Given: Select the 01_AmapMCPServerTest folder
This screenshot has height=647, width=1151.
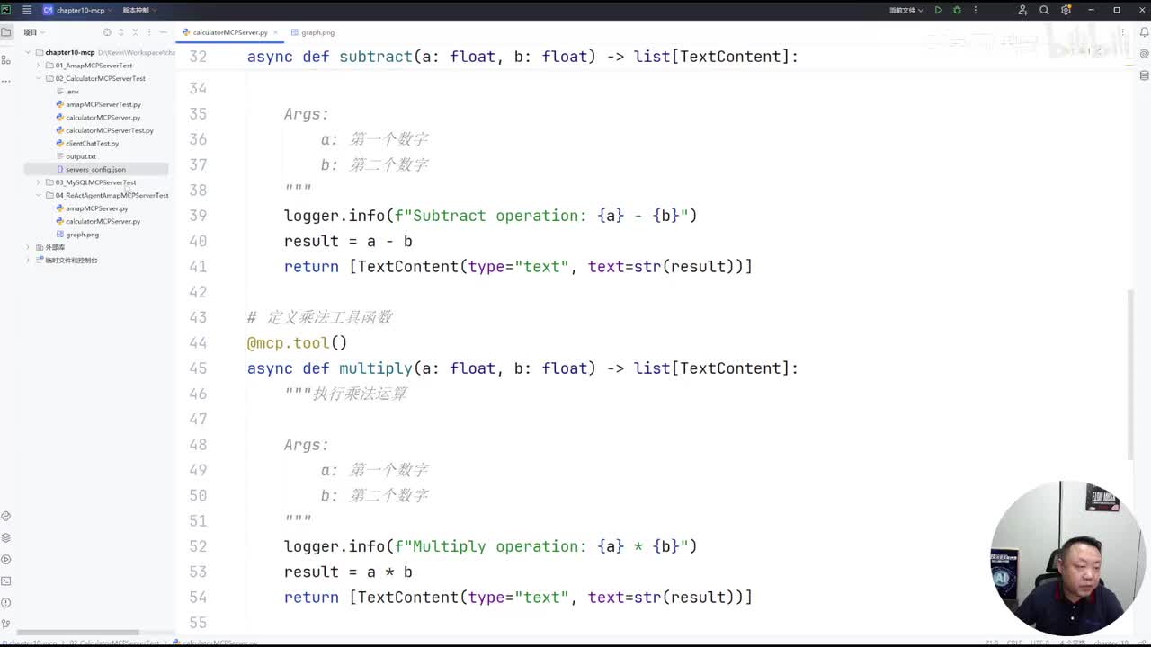Looking at the screenshot, I should [88, 66].
